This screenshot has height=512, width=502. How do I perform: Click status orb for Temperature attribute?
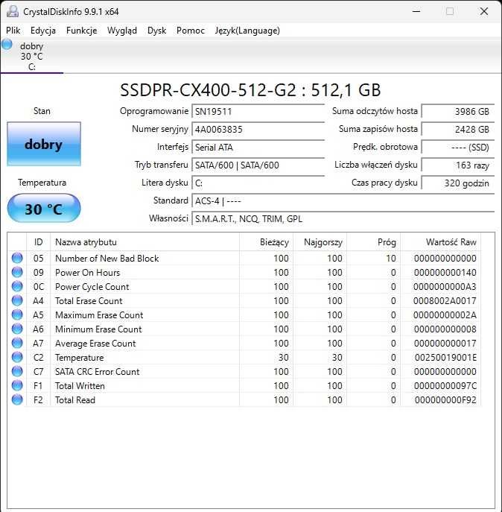(17, 357)
